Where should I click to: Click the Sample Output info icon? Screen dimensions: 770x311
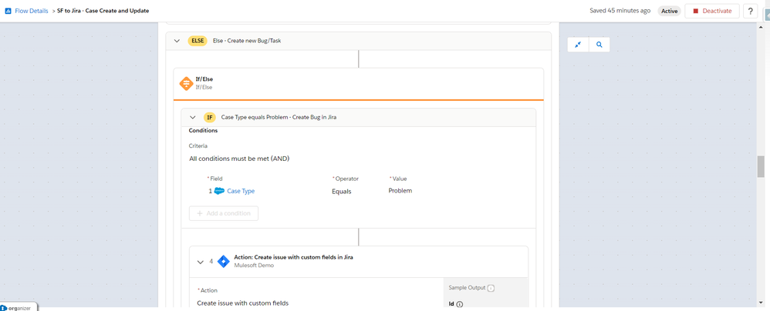491,288
